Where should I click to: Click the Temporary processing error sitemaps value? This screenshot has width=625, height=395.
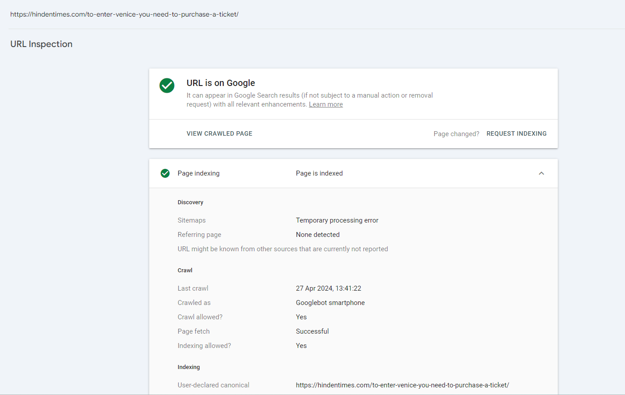[337, 220]
